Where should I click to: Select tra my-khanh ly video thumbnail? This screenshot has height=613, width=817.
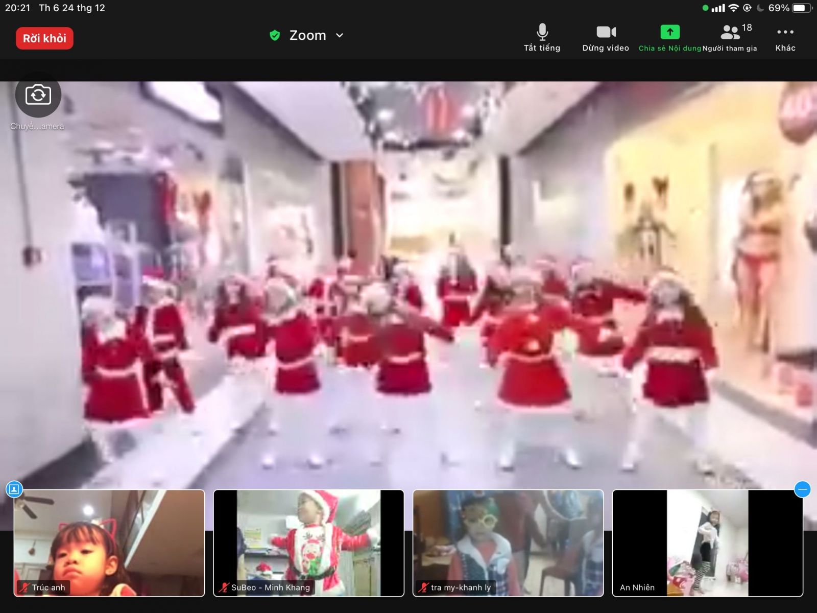(508, 541)
